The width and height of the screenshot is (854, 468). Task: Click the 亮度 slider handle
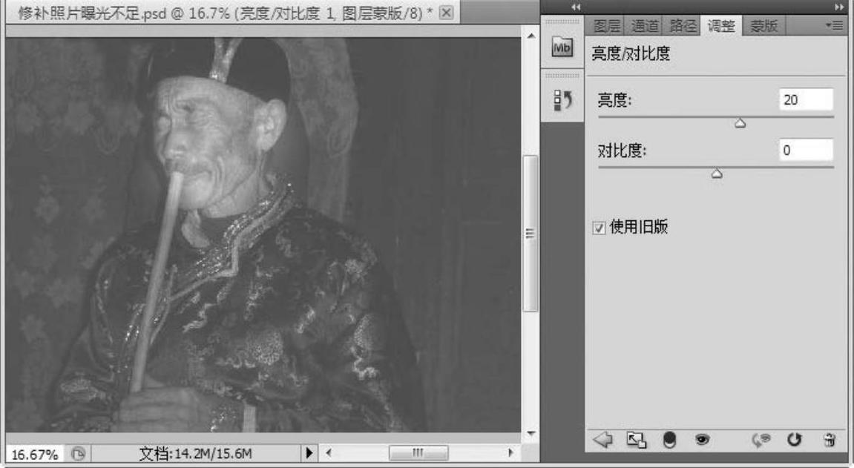click(x=740, y=124)
